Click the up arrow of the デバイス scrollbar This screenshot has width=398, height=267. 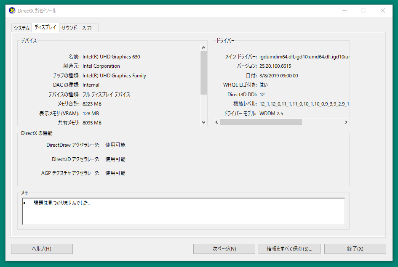pyautogui.click(x=203, y=48)
